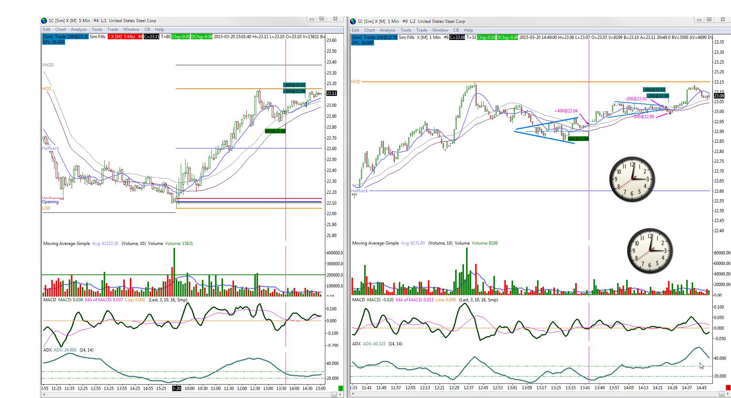Click the Halfback label in the 1 Min chart
Screen dimensions: 731x398
[359, 191]
